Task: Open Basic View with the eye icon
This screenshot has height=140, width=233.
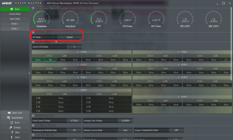Action: (15, 113)
